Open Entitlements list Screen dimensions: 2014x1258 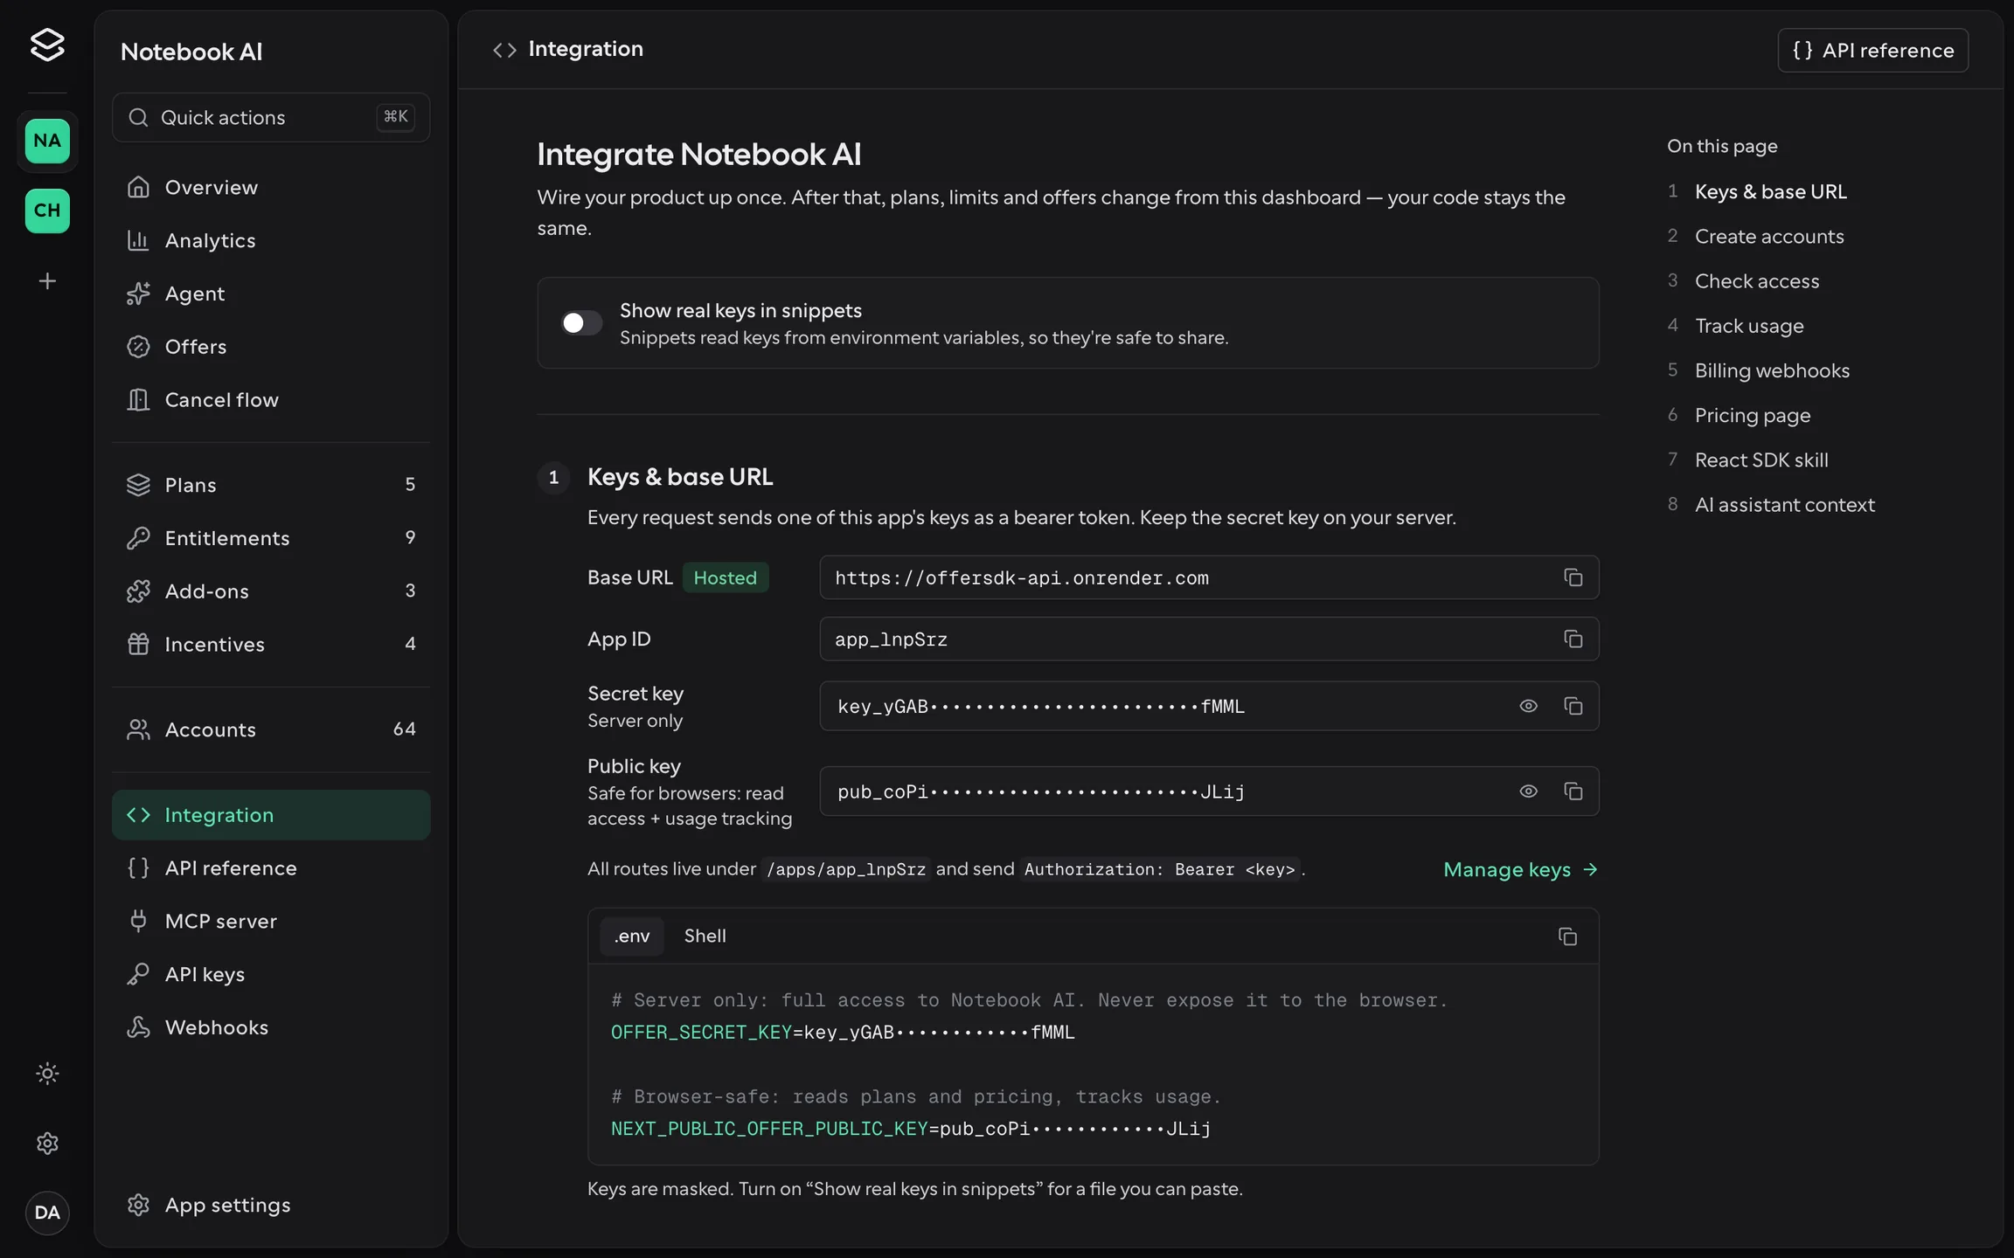click(x=271, y=538)
